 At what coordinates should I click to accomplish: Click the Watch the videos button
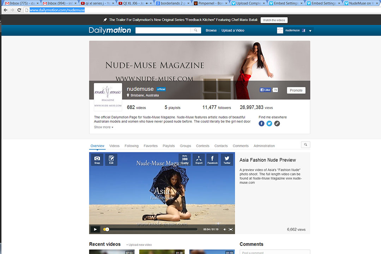click(274, 20)
